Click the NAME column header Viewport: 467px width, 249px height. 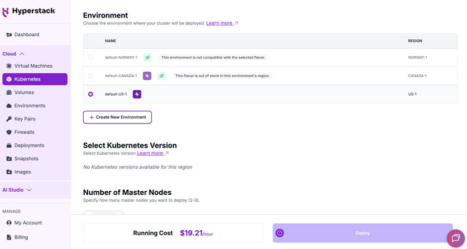(111, 41)
